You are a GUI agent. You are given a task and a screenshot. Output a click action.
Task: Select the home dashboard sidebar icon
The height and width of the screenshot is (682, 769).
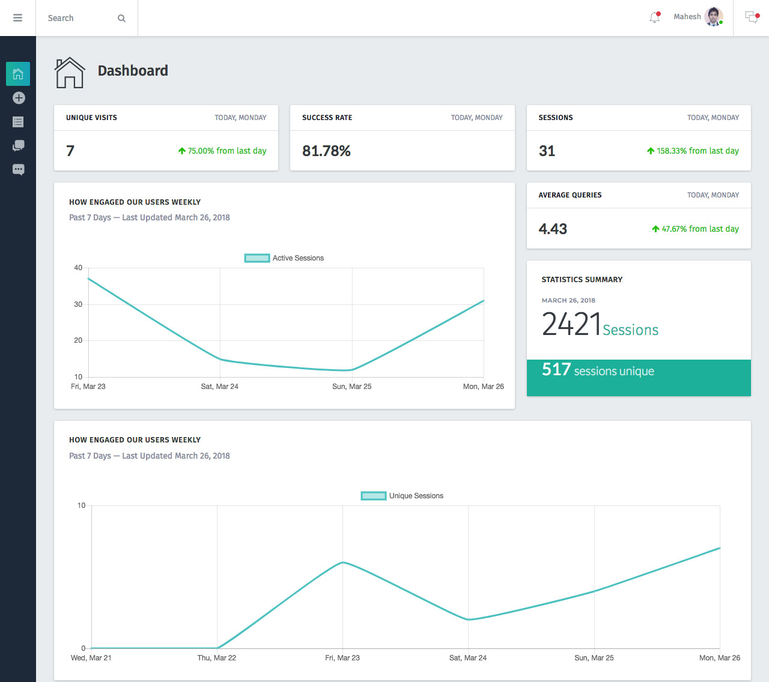(18, 74)
